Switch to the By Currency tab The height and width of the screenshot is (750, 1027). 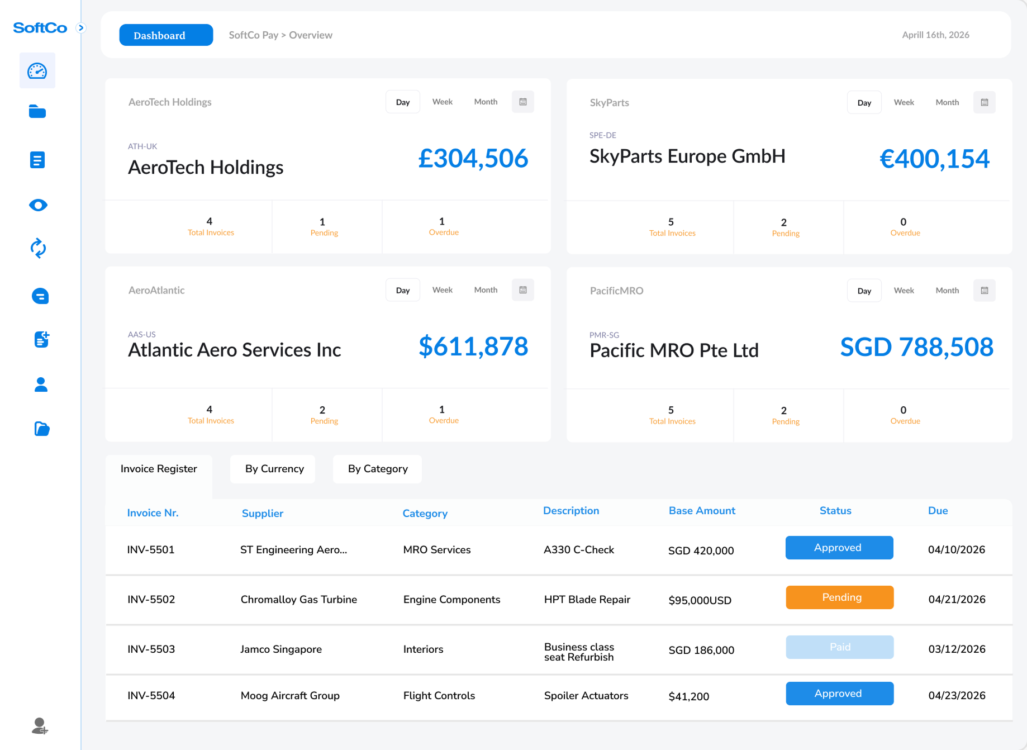pos(272,469)
